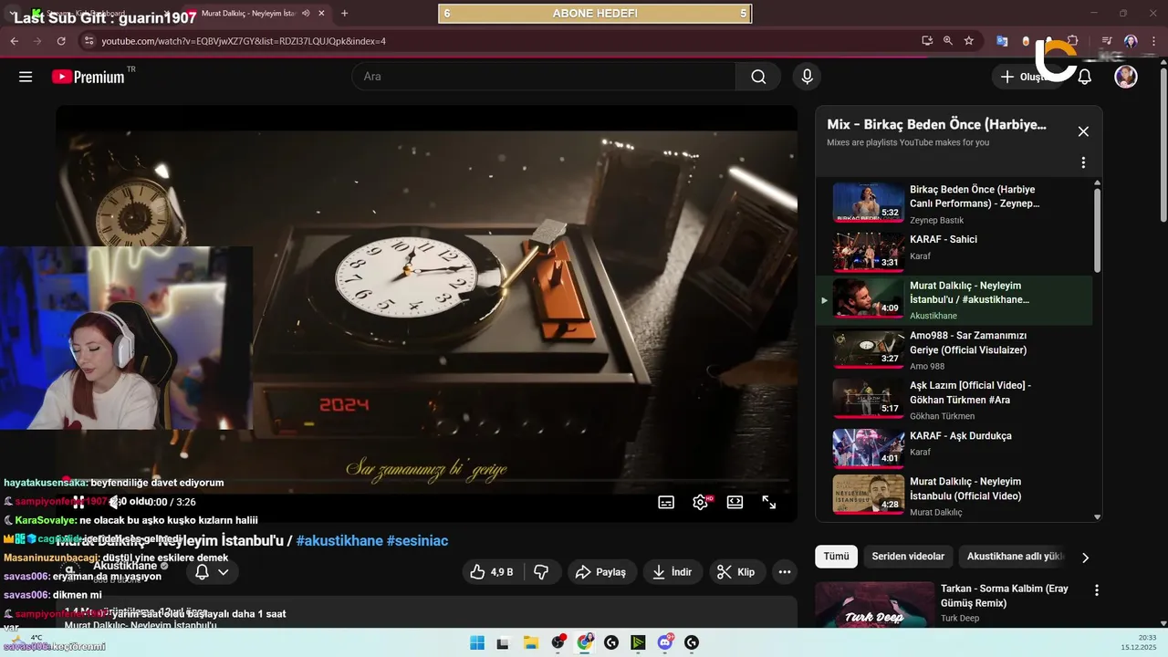
Task: Like the video with 4,9 B
Action: click(491, 572)
